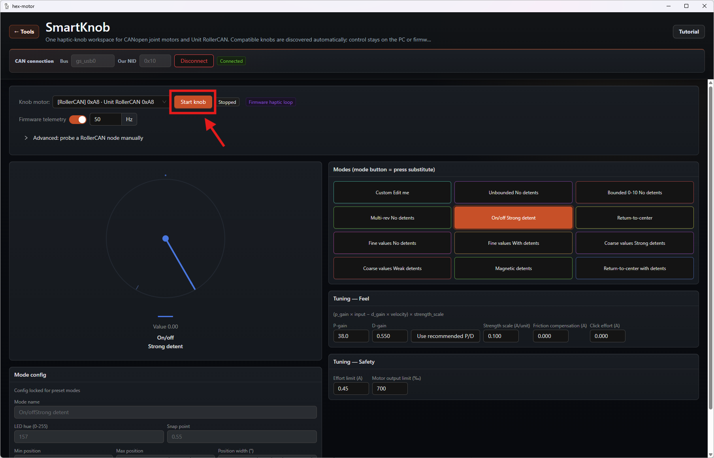Viewport: 714px width, 458px height.
Task: Click the hex-motor app icon in title bar
Action: [7, 6]
